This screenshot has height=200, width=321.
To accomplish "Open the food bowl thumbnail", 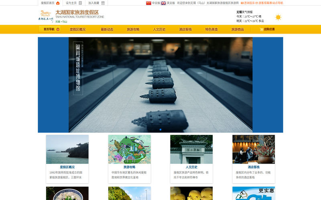I will tap(67, 193).
